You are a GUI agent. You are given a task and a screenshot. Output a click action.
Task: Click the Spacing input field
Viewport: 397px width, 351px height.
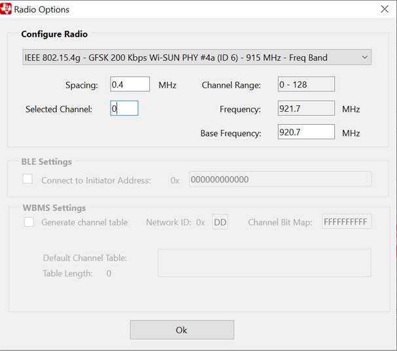(130, 84)
